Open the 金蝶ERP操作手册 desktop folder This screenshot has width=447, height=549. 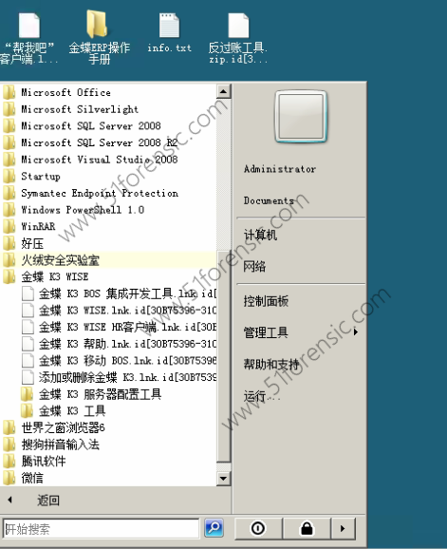99,37
